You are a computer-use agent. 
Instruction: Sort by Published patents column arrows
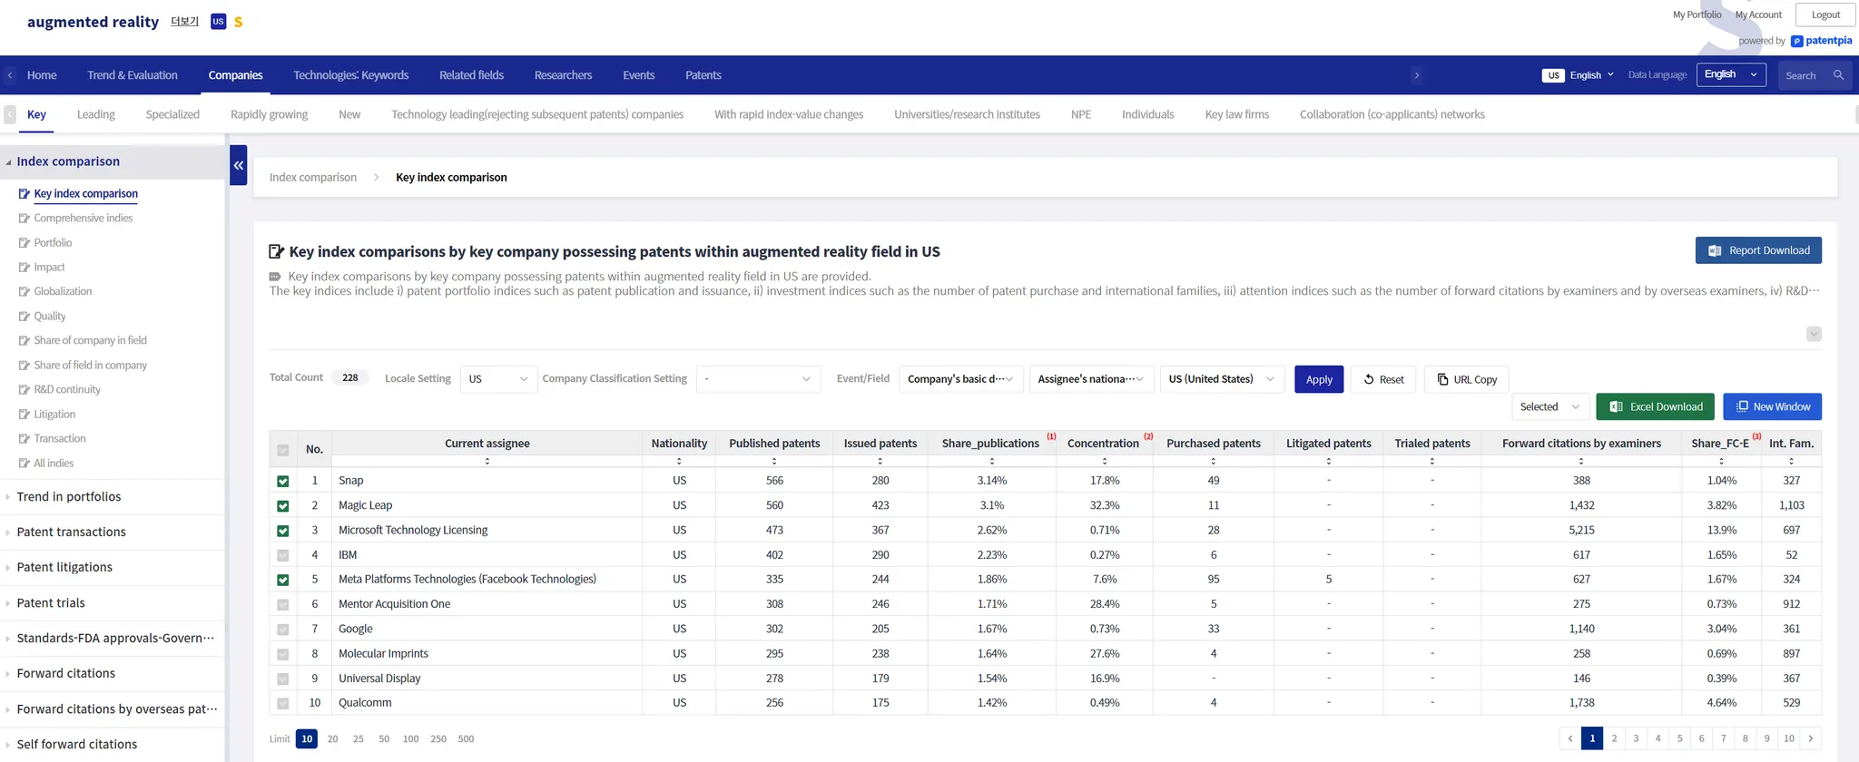tap(773, 461)
